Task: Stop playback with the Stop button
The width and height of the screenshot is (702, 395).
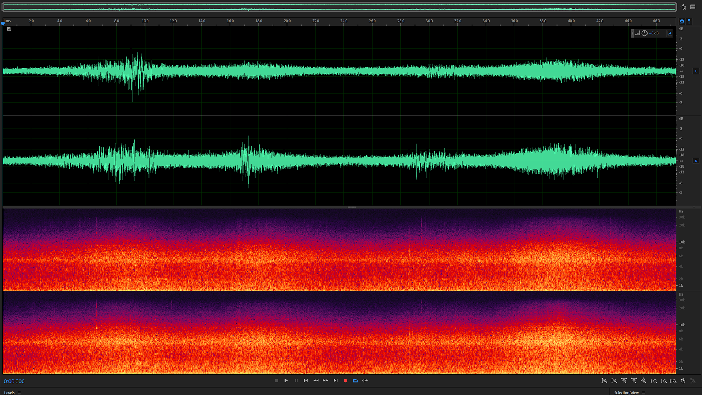Action: pyautogui.click(x=276, y=380)
